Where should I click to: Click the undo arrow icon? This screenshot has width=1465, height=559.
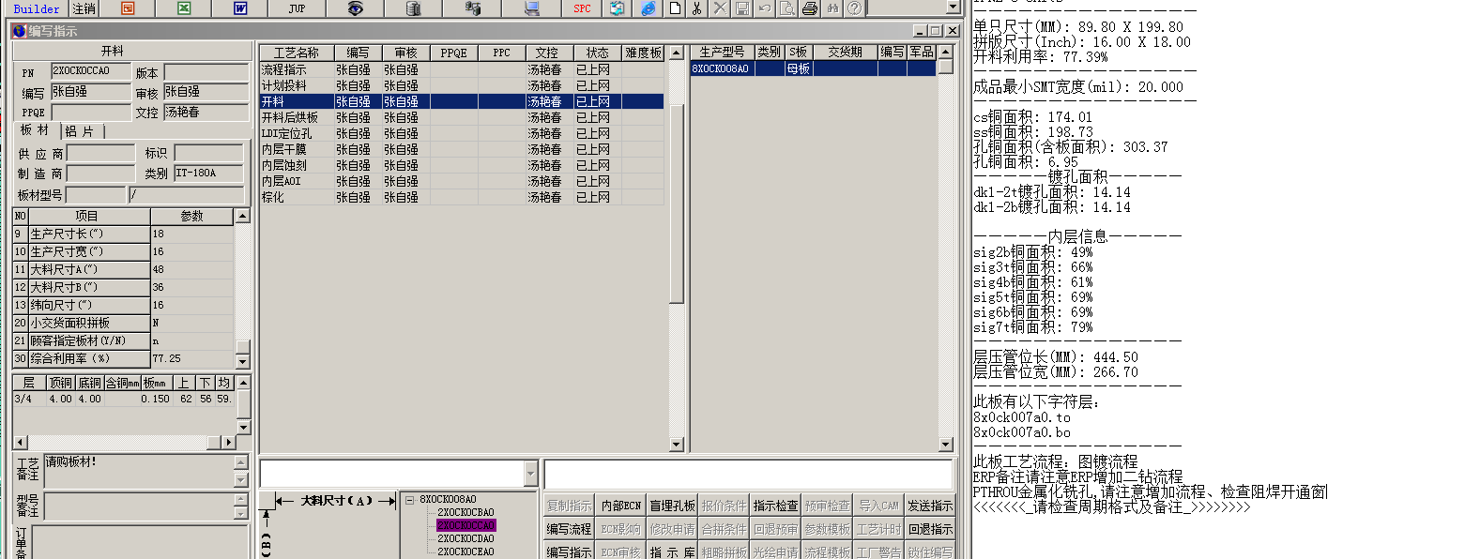(765, 8)
